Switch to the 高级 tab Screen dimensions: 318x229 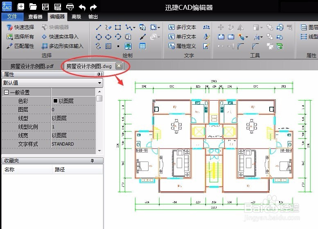76,17
